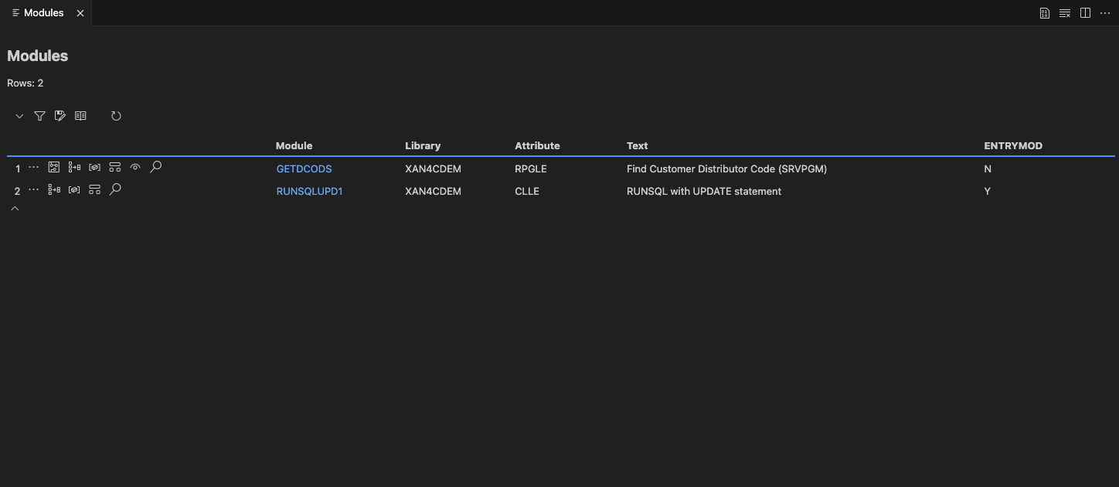1119x487 pixels.
Task: Open the GETDCODS module link
Action: coord(304,169)
